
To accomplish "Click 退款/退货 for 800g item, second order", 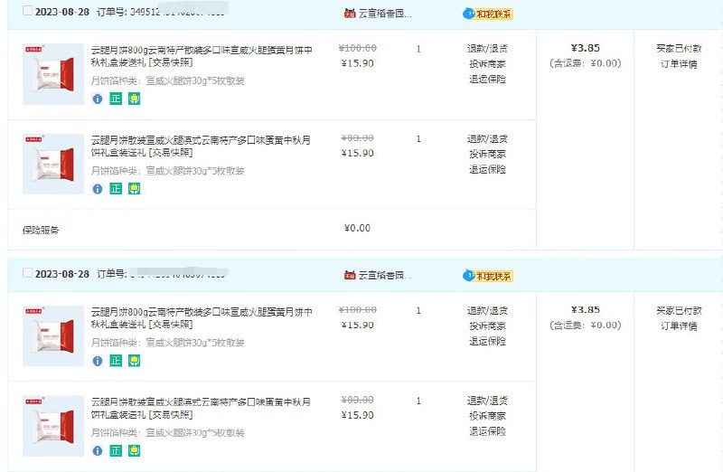I will pyautogui.click(x=487, y=310).
